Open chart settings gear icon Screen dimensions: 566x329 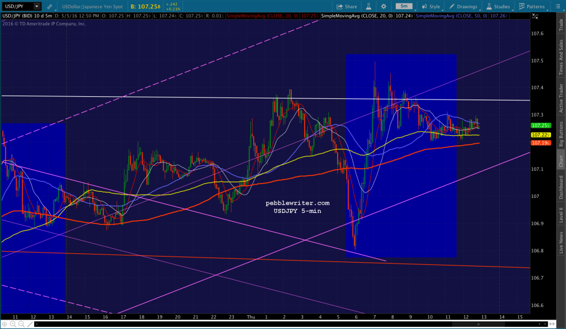tap(384, 7)
